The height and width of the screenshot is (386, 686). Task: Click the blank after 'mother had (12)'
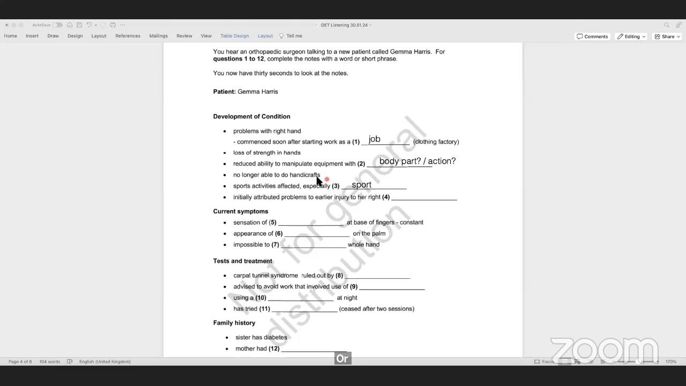click(x=314, y=349)
